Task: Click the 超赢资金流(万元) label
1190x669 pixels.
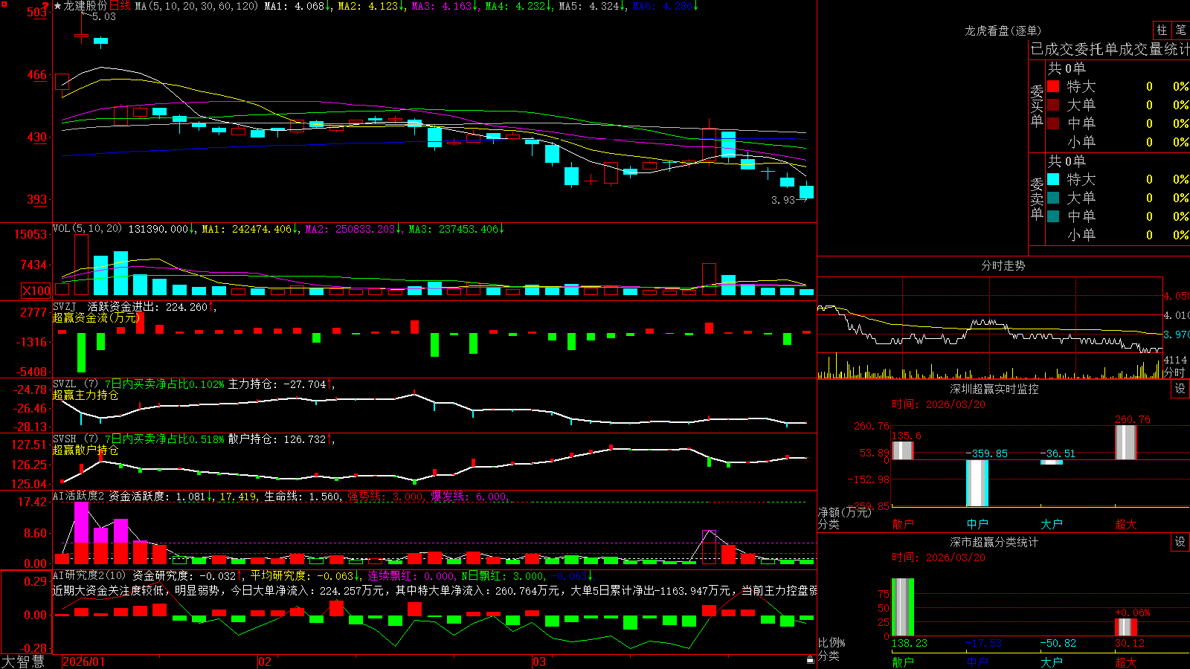Action: (x=96, y=318)
